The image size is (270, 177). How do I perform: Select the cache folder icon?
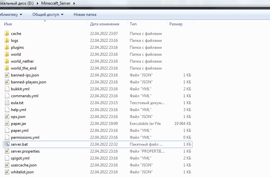coord(7,33)
